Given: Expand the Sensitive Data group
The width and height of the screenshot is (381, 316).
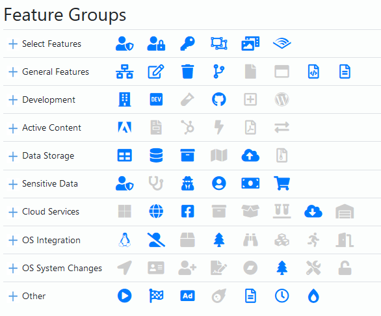Looking at the screenshot, I should 13,184.
